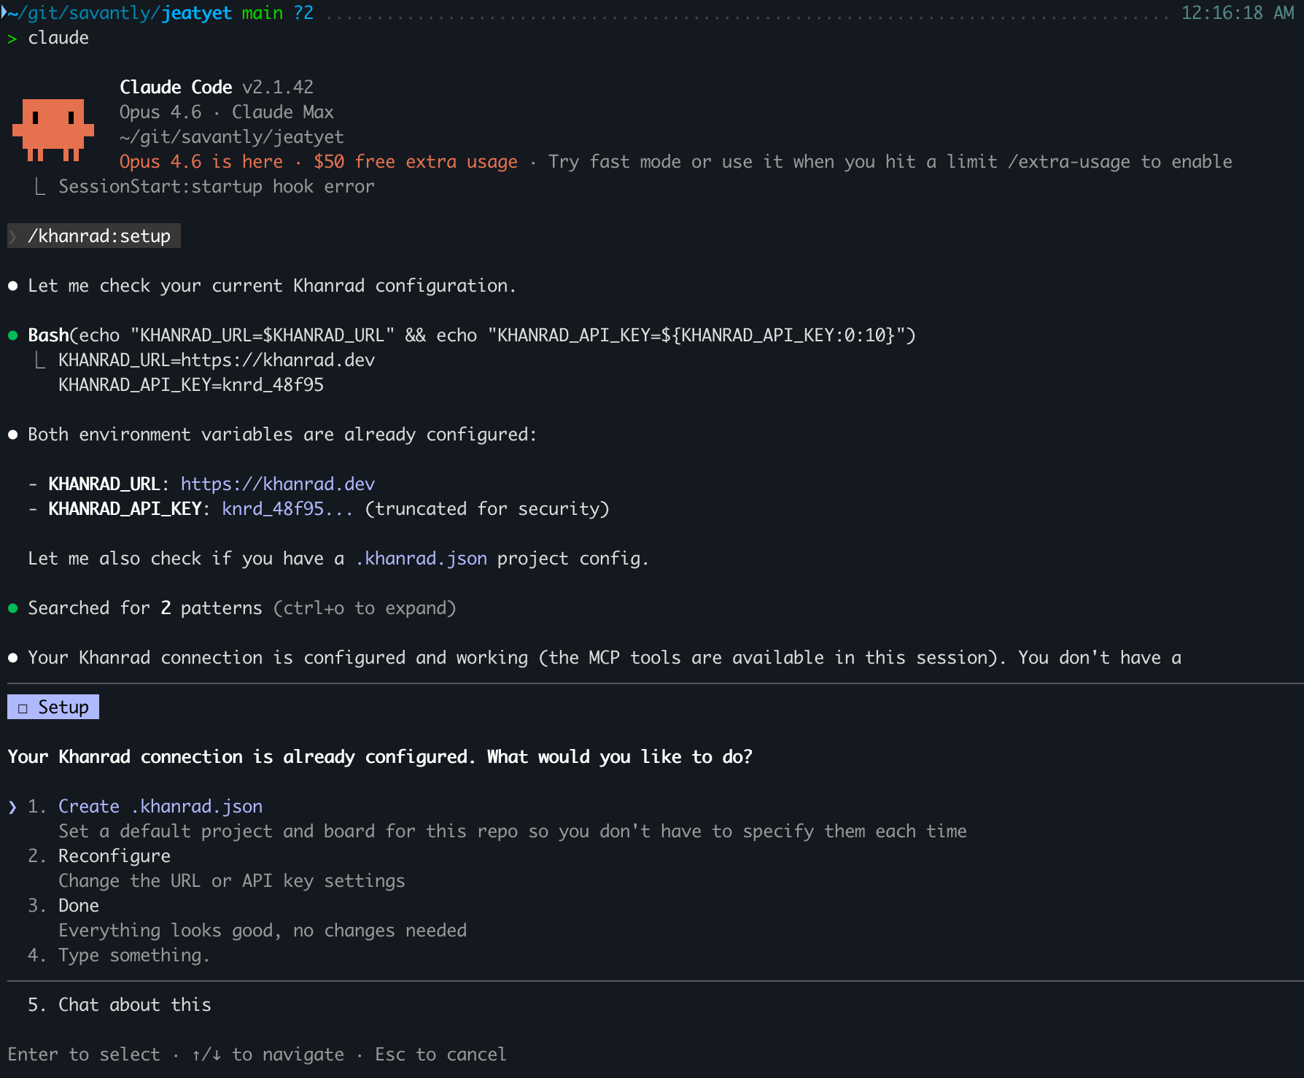The height and width of the screenshot is (1078, 1304).
Task: Open the https://khanrad.dev link
Action: coord(277,484)
